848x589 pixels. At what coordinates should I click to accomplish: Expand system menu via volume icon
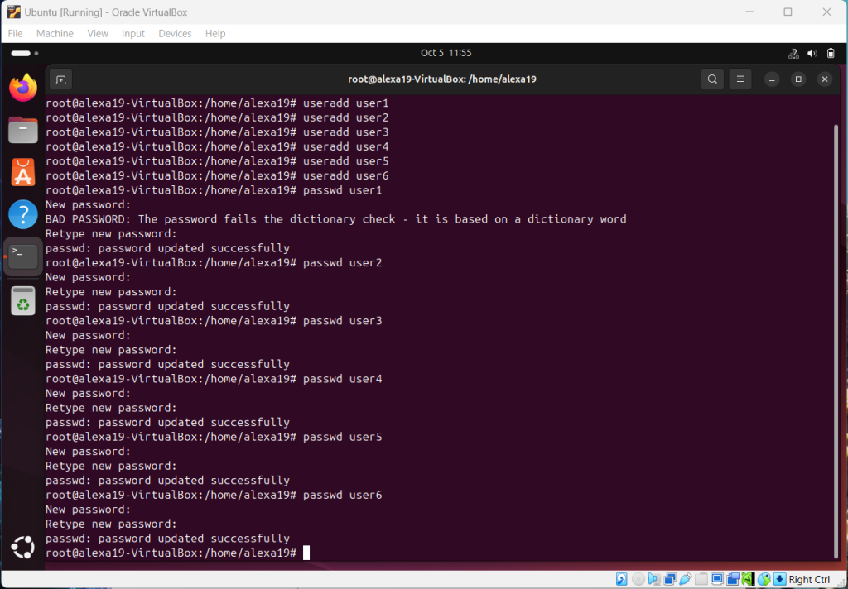[813, 53]
